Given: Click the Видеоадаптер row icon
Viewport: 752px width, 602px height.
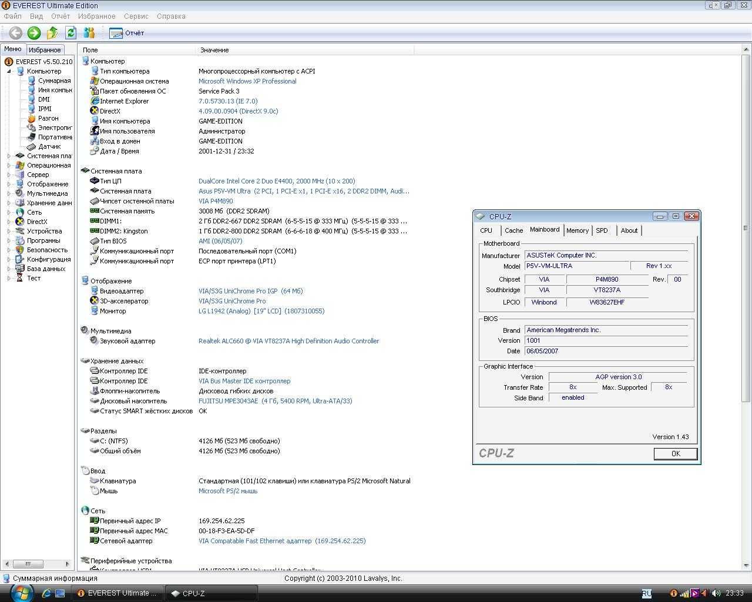Looking at the screenshot, I should [94, 291].
